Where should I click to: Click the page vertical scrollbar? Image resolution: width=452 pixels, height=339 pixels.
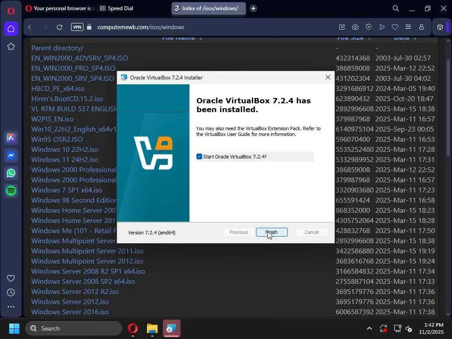[448, 107]
